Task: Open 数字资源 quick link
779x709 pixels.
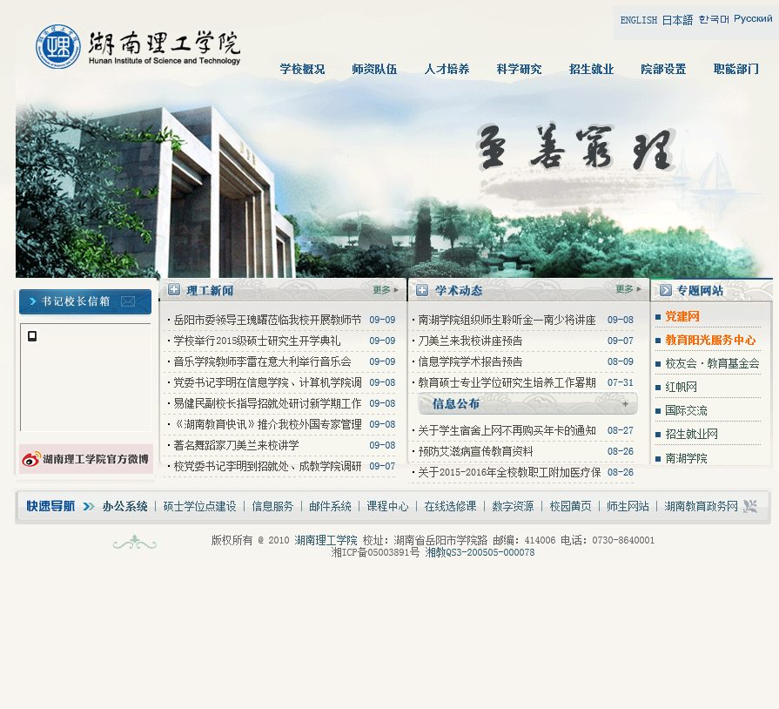Action: 513,506
